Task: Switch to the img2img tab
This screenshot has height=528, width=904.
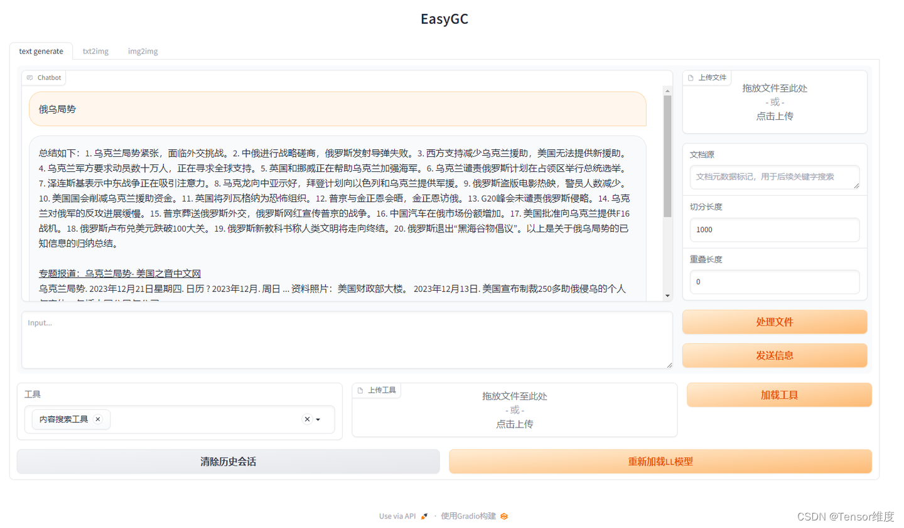Action: tap(143, 51)
